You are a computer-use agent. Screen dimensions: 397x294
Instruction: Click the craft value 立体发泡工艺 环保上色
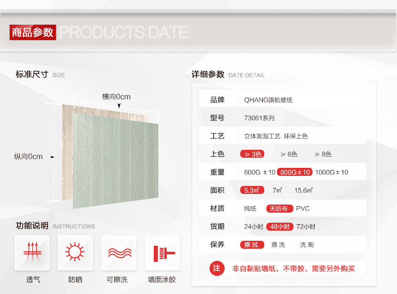276,136
